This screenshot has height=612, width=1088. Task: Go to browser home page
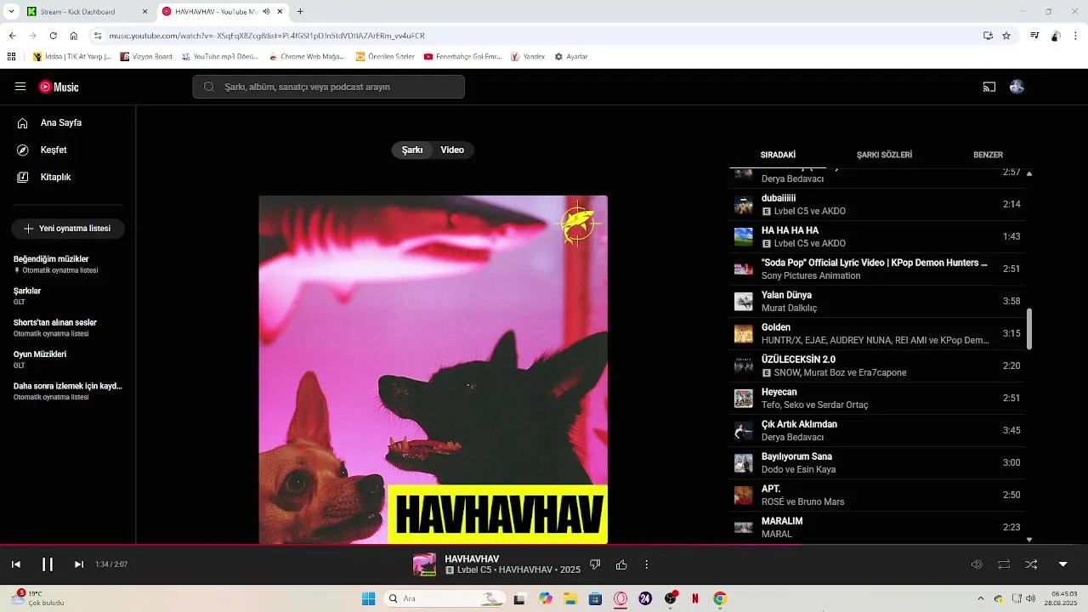click(x=74, y=36)
